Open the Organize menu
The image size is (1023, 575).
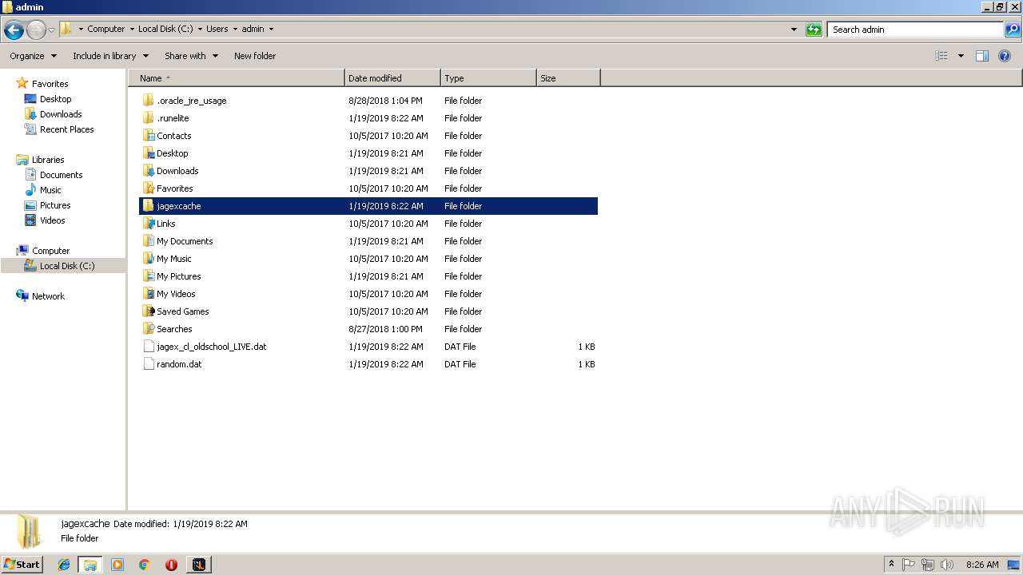(33, 56)
